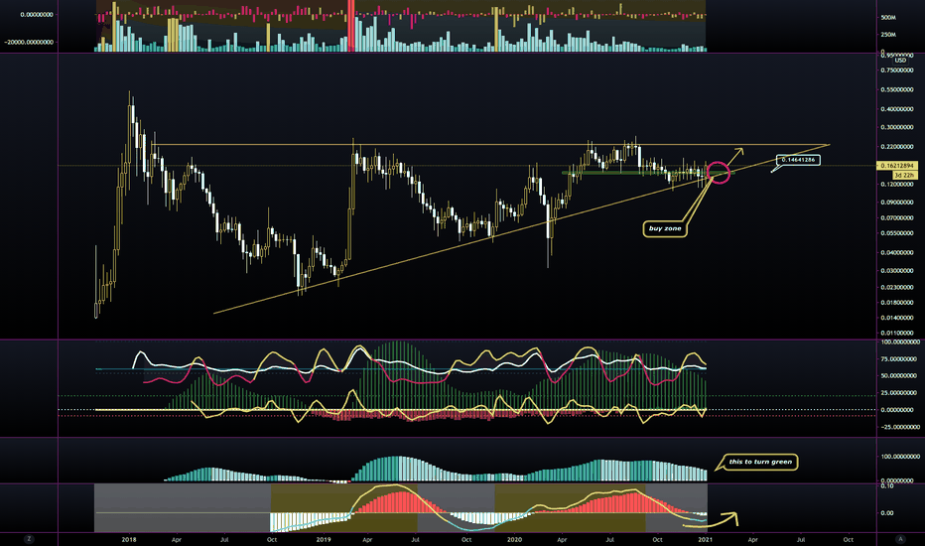Click the 0.09000000 price axis label
Image resolution: width=925 pixels, height=546 pixels.
896,203
